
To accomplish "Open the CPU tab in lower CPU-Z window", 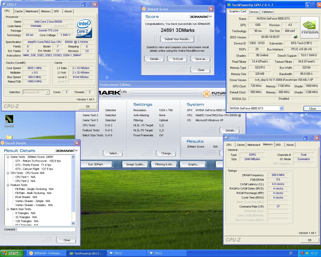I will coord(229,145).
